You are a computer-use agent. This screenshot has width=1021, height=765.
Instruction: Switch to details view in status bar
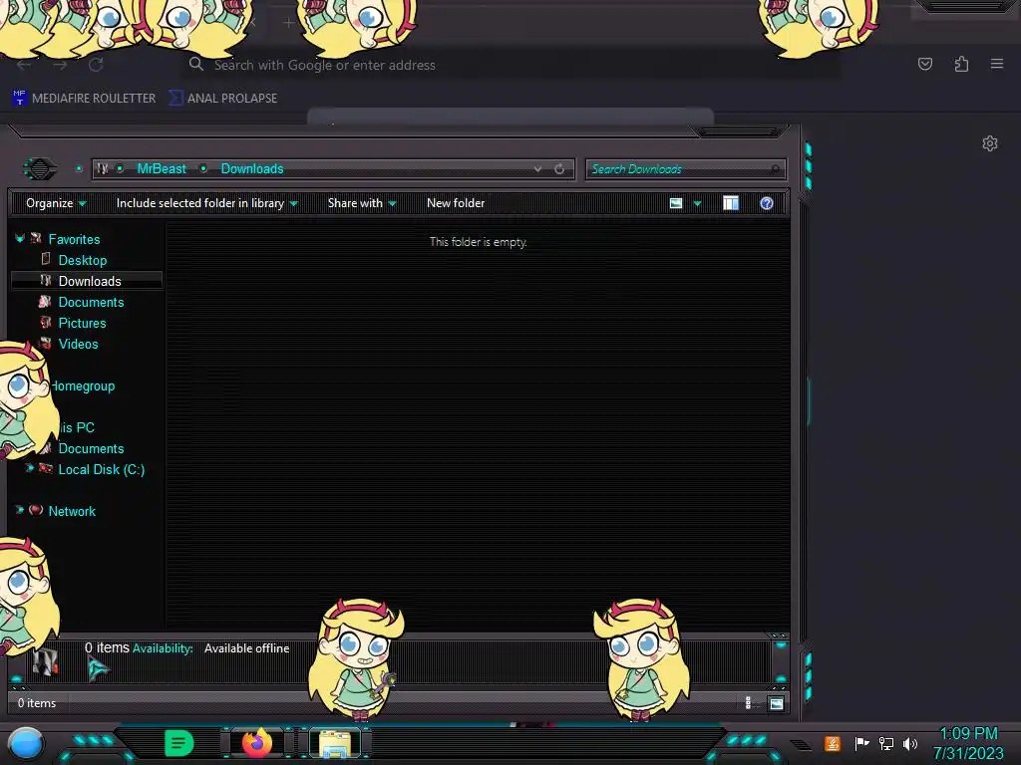(748, 702)
